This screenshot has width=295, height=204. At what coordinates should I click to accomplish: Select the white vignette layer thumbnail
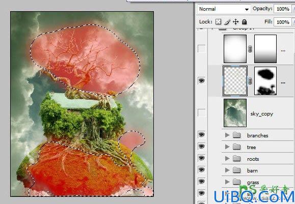pos(235,49)
